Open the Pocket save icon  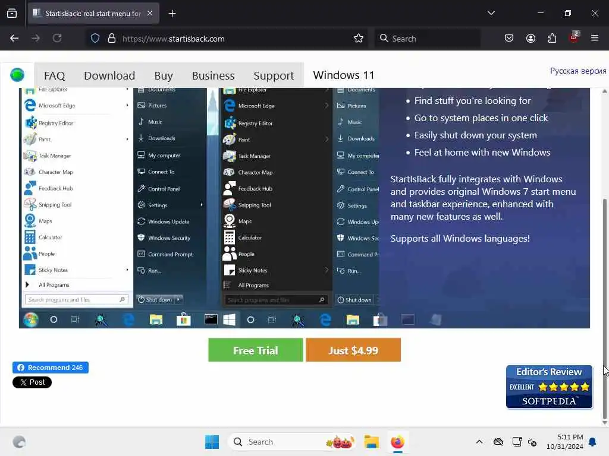(509, 39)
